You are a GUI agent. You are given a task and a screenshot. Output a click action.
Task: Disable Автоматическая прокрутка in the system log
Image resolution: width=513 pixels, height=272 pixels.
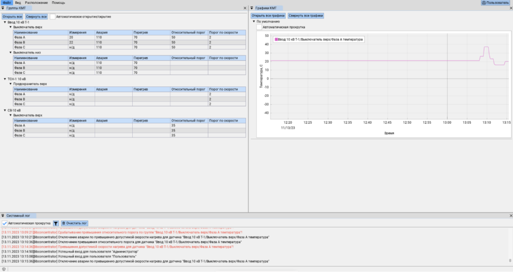pos(5,223)
